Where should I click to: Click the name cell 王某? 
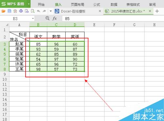[19, 69]
